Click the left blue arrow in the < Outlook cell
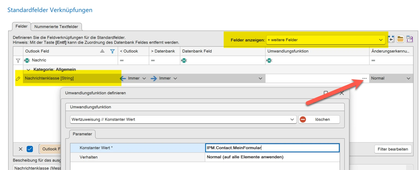The height and width of the screenshot is (170, 419). click(x=123, y=78)
